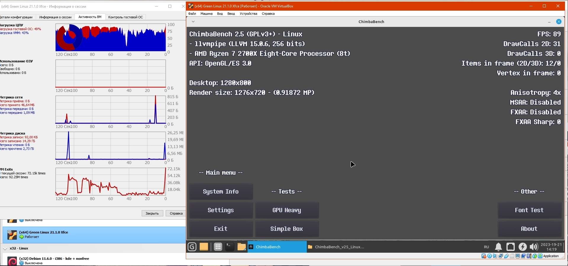Viewport: 568px width, 266px height.
Task: Switch to Контроль гостевой ОС tab
Action: coord(125,17)
